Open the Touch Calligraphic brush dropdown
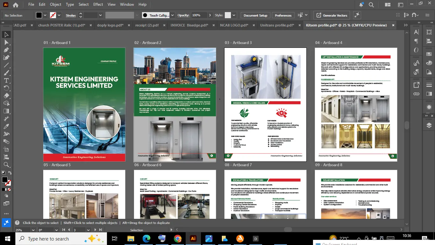This screenshot has height=245, width=435. (172, 15)
